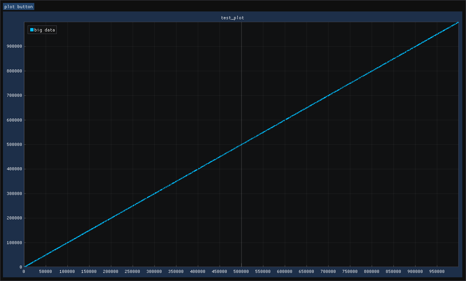The height and width of the screenshot is (281, 466).
Task: Click the 0 tick label on the x-axis
Action: coord(24,271)
